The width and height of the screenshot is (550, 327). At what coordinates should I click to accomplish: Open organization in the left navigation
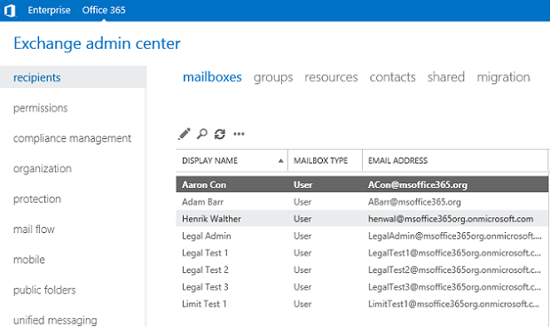coord(43,168)
